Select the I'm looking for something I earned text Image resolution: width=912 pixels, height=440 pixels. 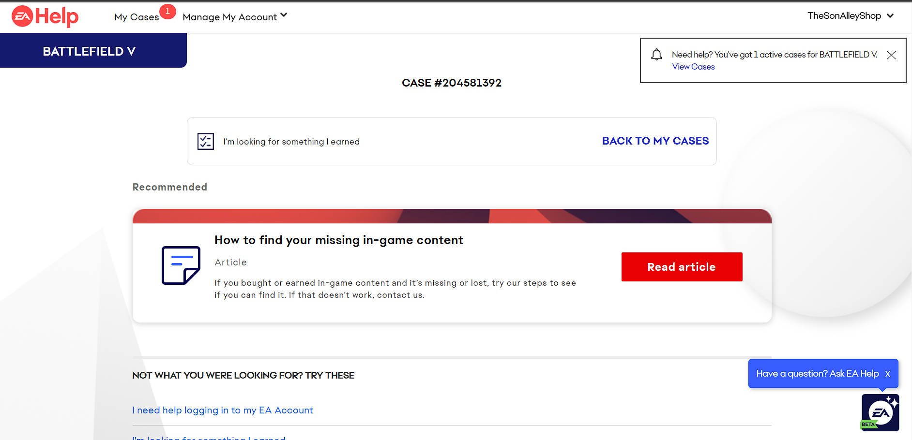pyautogui.click(x=291, y=142)
